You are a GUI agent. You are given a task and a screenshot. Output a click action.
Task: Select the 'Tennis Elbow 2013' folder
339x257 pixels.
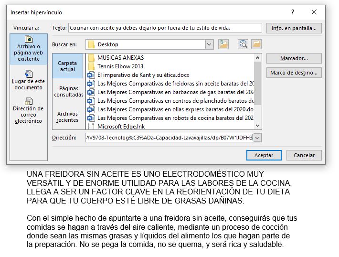pos(120,66)
